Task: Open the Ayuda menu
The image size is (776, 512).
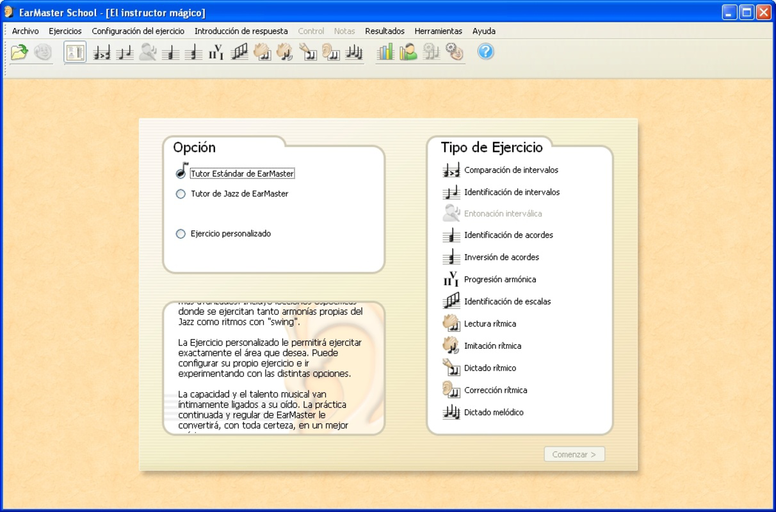Action: click(x=484, y=31)
